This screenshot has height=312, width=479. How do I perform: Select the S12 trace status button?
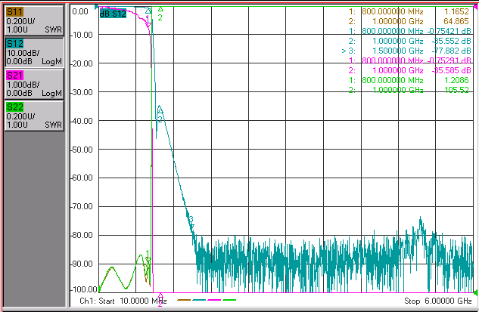pos(34,52)
